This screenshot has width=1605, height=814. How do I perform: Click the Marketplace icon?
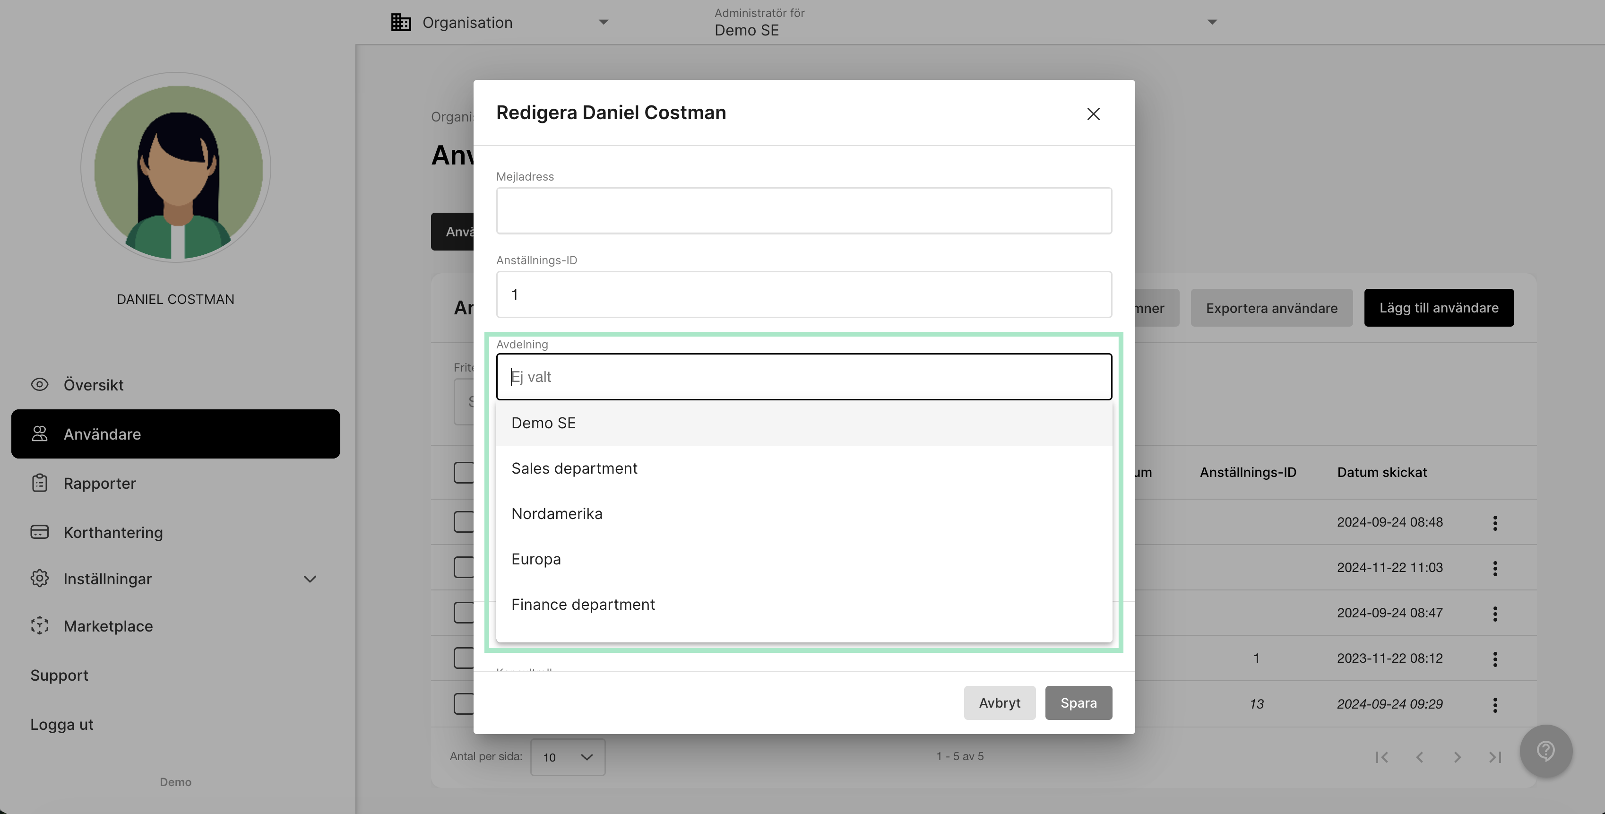[x=39, y=626]
